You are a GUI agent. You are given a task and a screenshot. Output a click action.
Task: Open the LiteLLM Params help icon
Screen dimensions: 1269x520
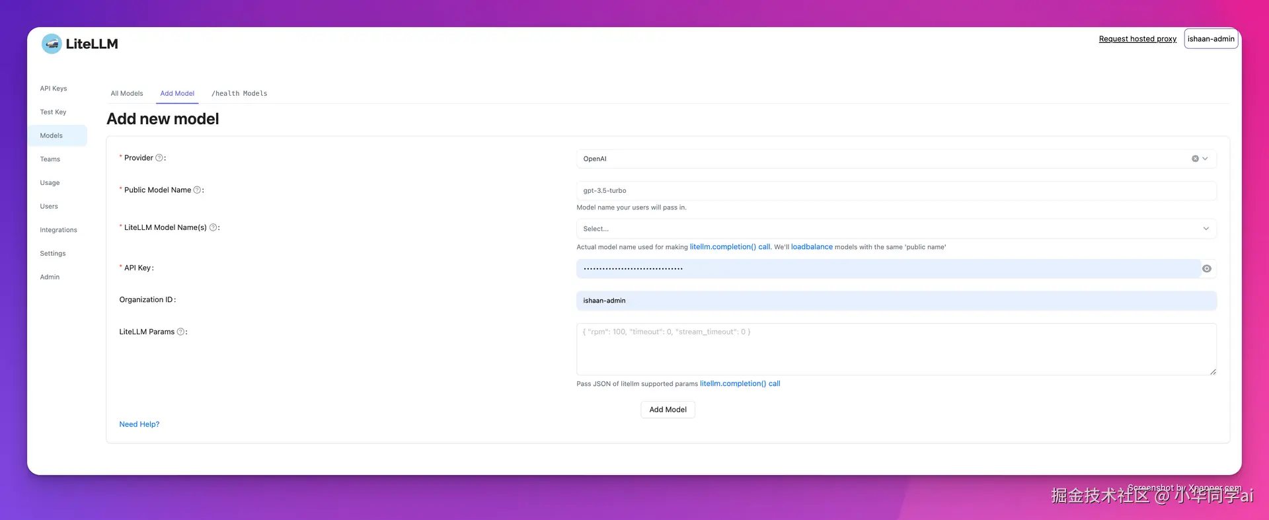180,332
